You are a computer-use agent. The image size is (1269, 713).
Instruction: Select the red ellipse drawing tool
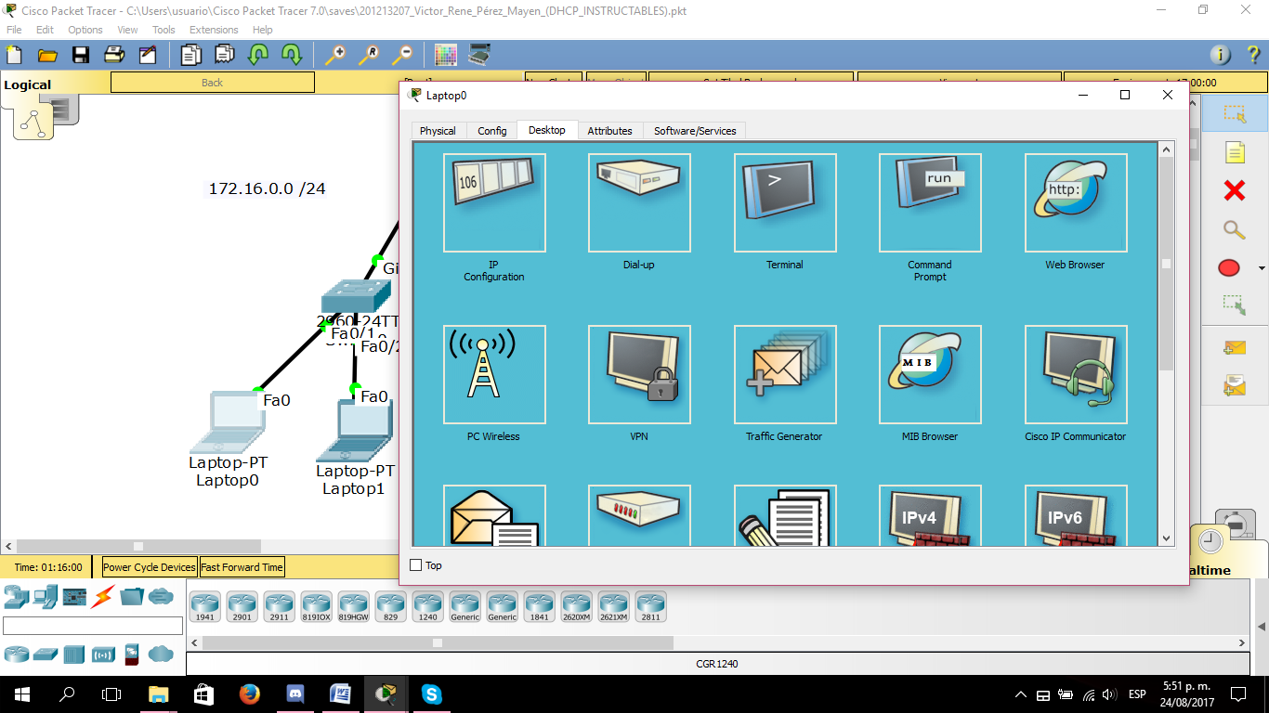coord(1229,268)
